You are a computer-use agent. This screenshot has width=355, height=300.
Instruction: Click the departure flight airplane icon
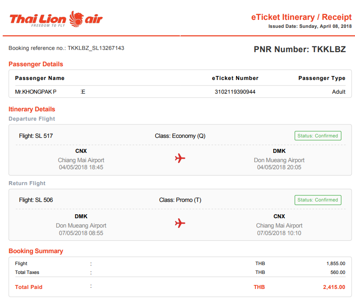(180, 158)
